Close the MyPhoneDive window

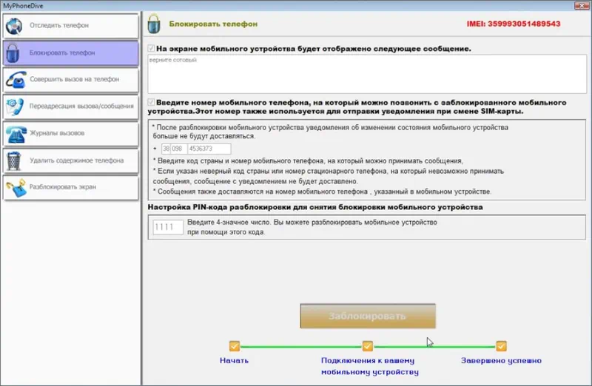(x=582, y=5)
